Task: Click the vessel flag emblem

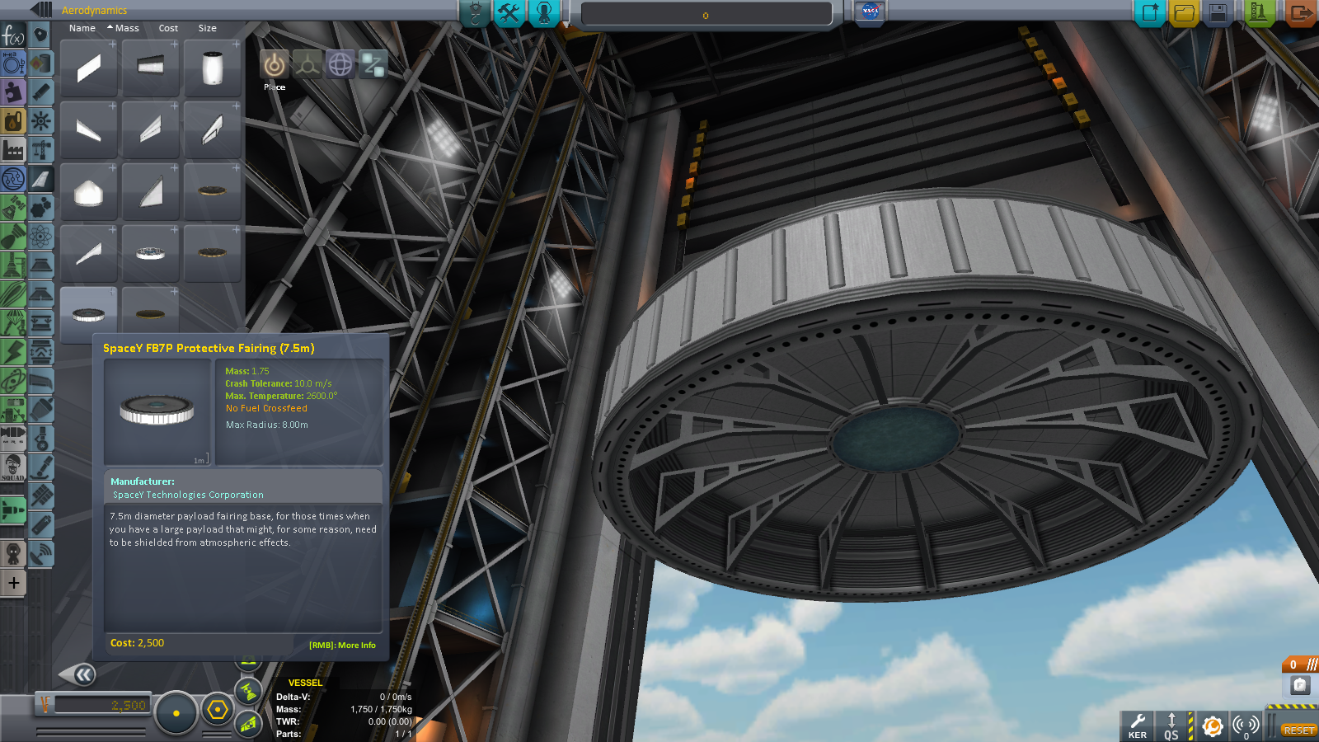Action: 870,12
